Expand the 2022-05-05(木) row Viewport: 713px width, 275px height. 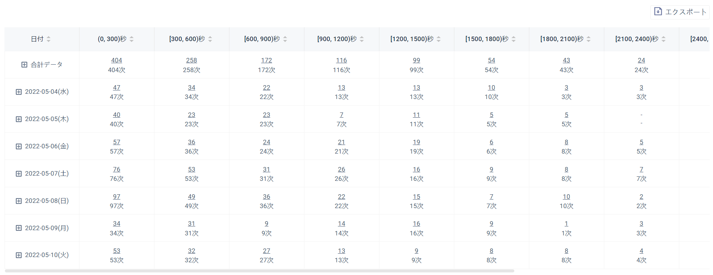[19, 119]
